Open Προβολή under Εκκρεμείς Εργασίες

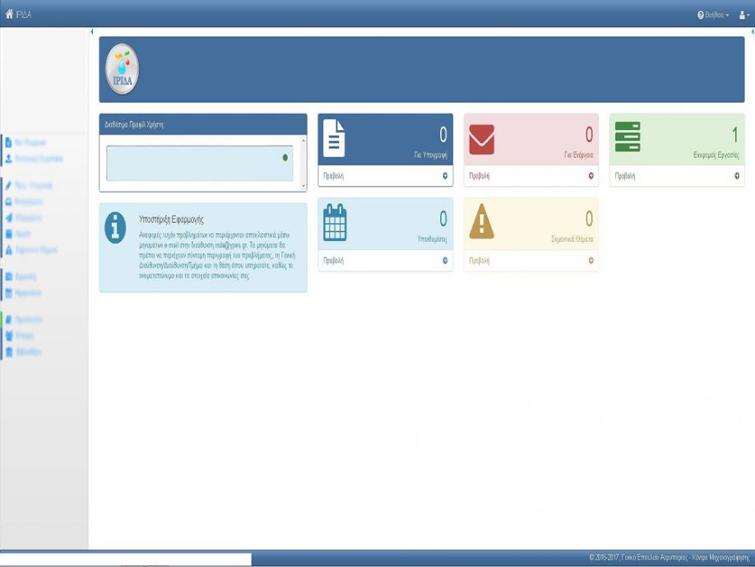tap(624, 176)
